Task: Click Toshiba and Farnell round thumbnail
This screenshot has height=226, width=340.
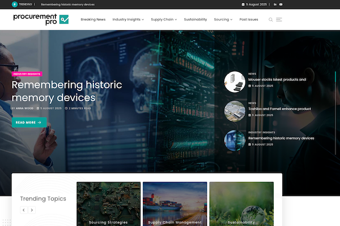Action: (235, 111)
